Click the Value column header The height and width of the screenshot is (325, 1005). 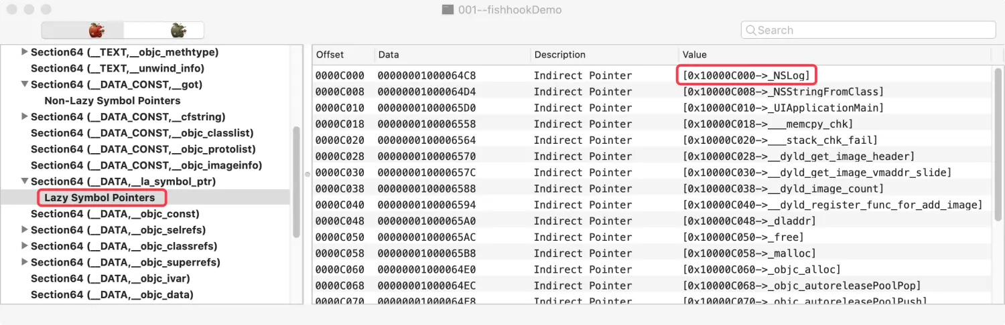[x=694, y=55]
